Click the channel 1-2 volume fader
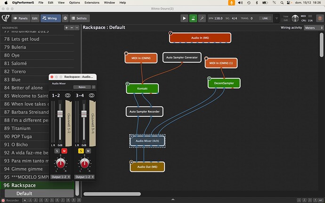Viewport: 325px width, 203px height. pos(60,114)
